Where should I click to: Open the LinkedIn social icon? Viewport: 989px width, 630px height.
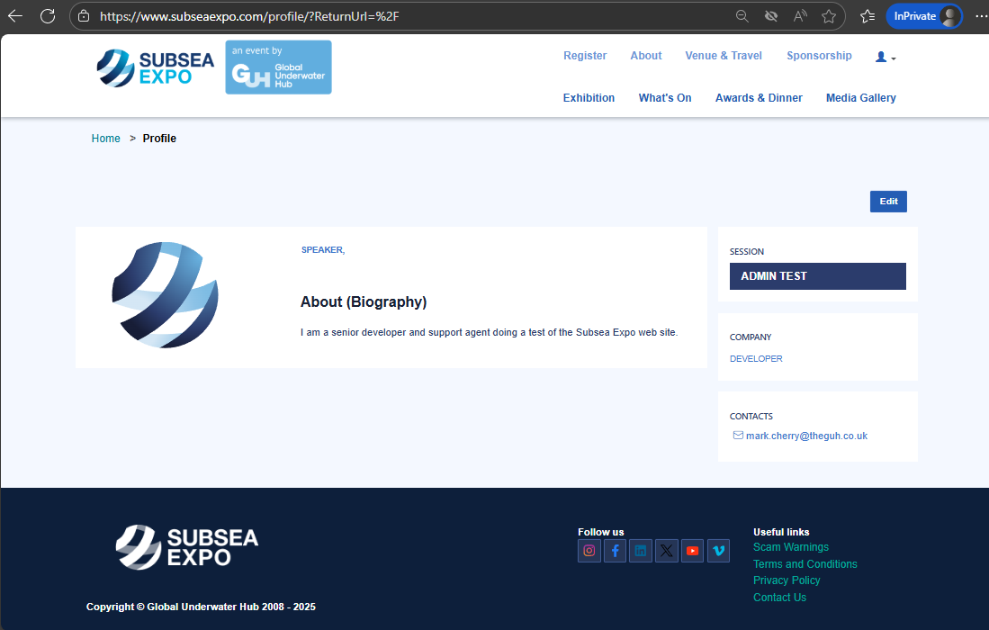click(x=640, y=551)
